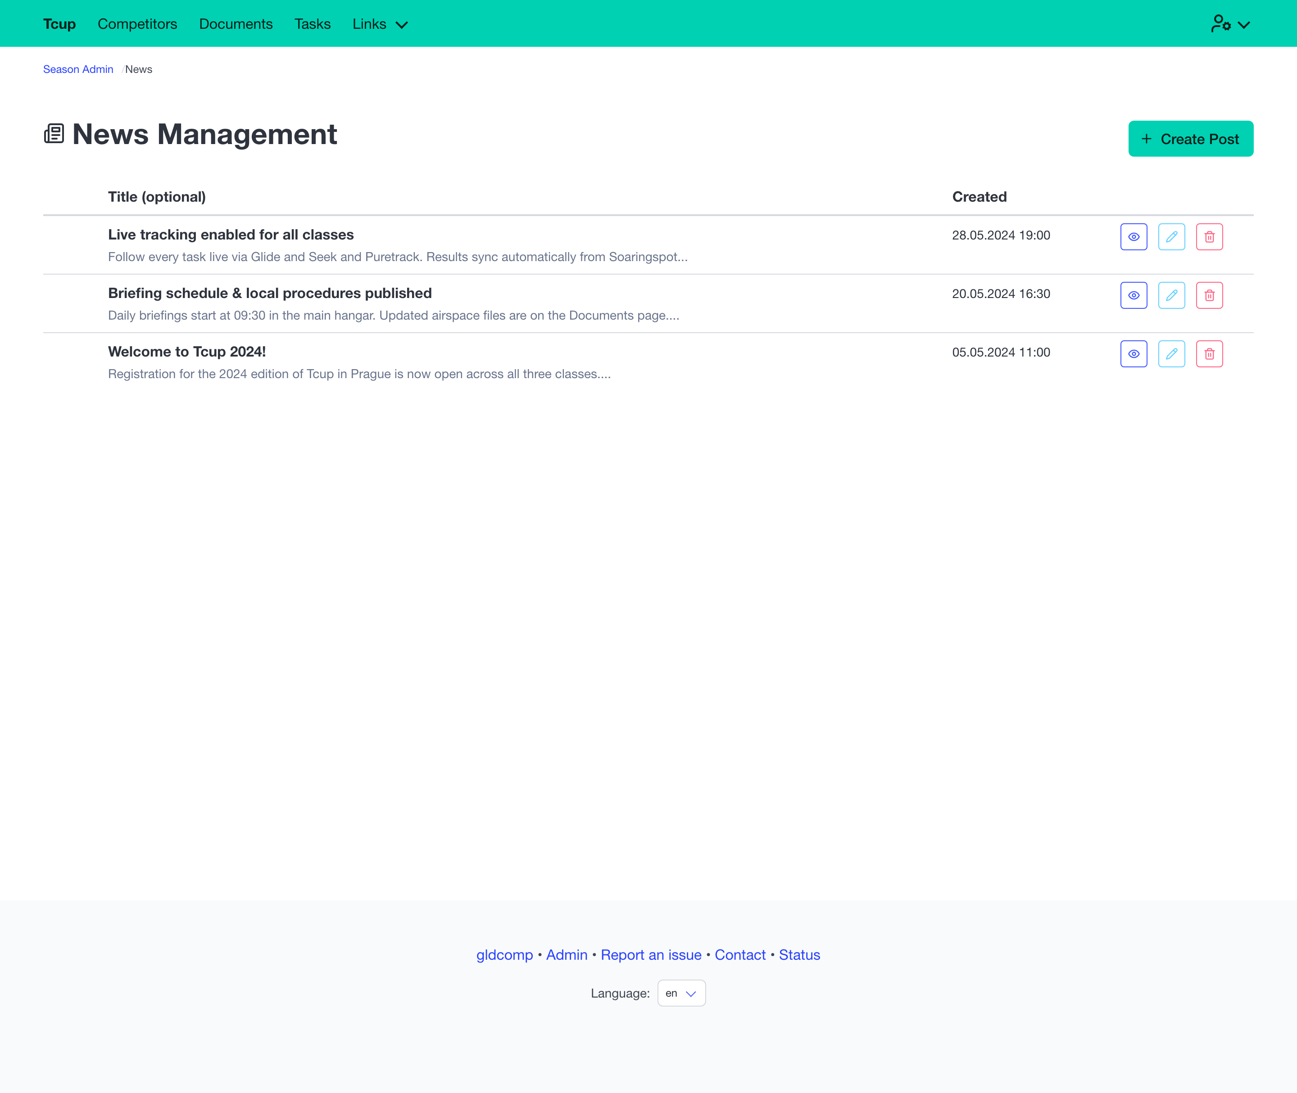The width and height of the screenshot is (1297, 1093).
Task: Click the 'Welcome to Tcup 2024!' title
Action: tap(186, 352)
